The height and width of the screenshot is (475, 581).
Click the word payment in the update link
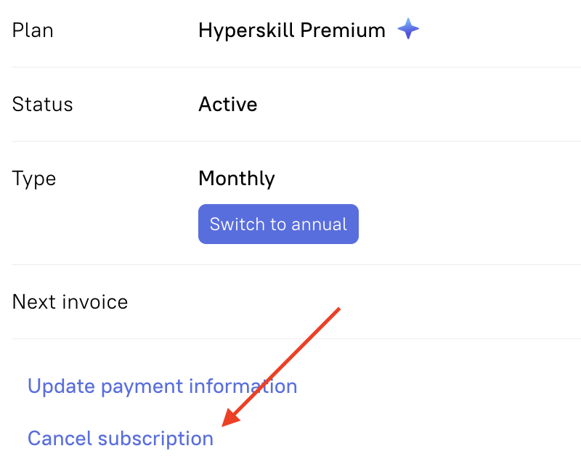coord(142,388)
